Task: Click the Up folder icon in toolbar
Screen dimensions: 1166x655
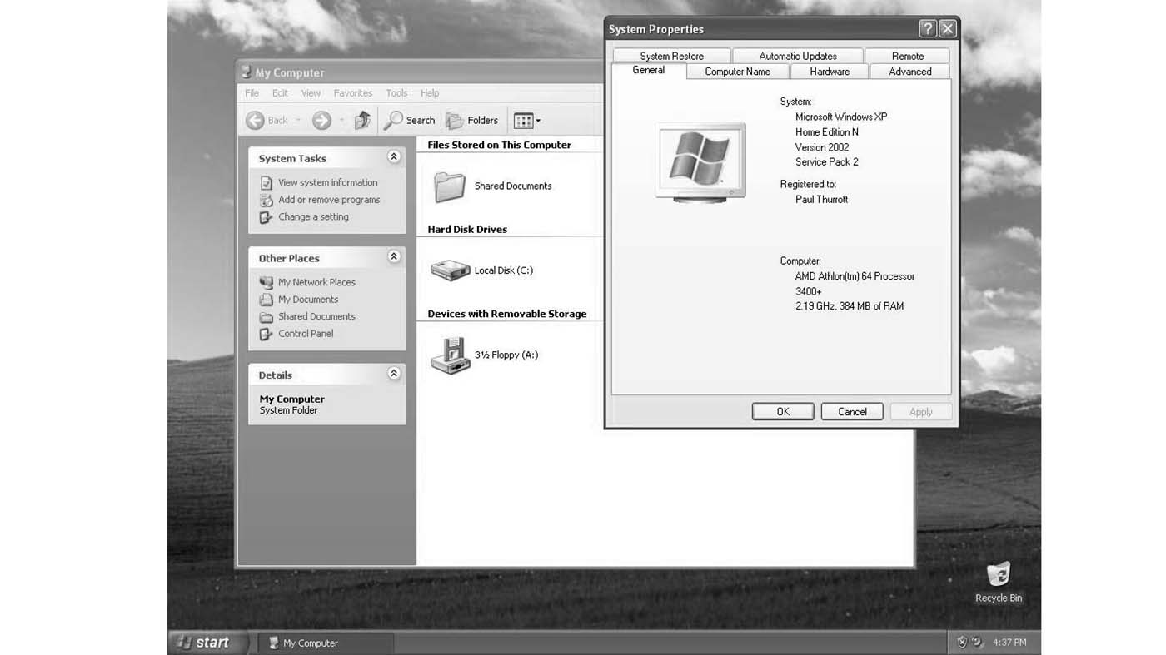Action: tap(362, 121)
